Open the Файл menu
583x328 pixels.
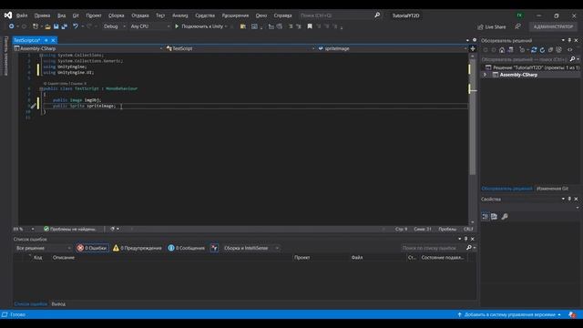pyautogui.click(x=22, y=15)
